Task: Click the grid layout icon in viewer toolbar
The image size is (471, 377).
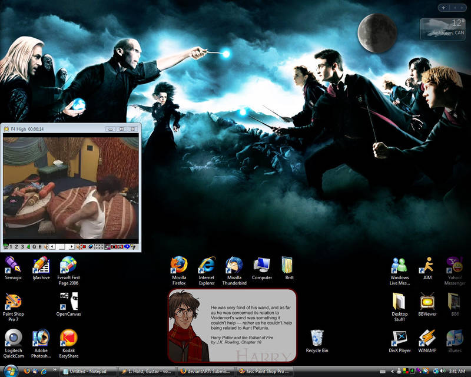Action: click(x=98, y=247)
